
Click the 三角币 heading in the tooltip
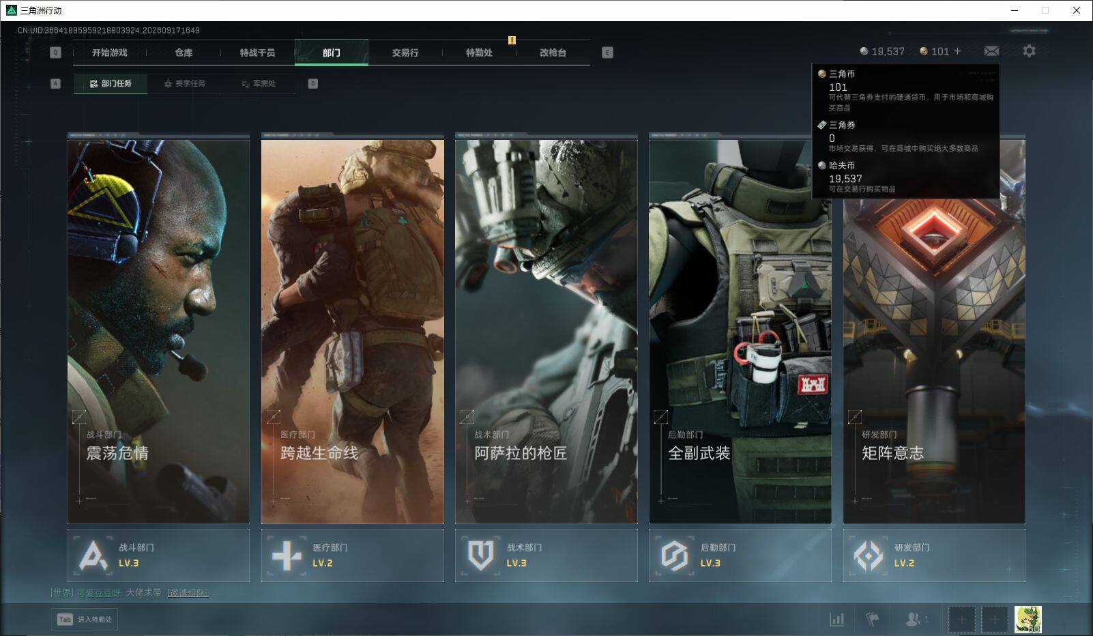click(x=842, y=74)
